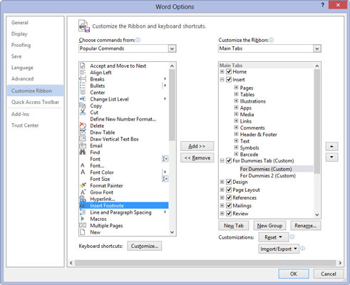The image size is (350, 285).
Task: Click Customize... keyboard shortcuts button
Action: coord(145,246)
